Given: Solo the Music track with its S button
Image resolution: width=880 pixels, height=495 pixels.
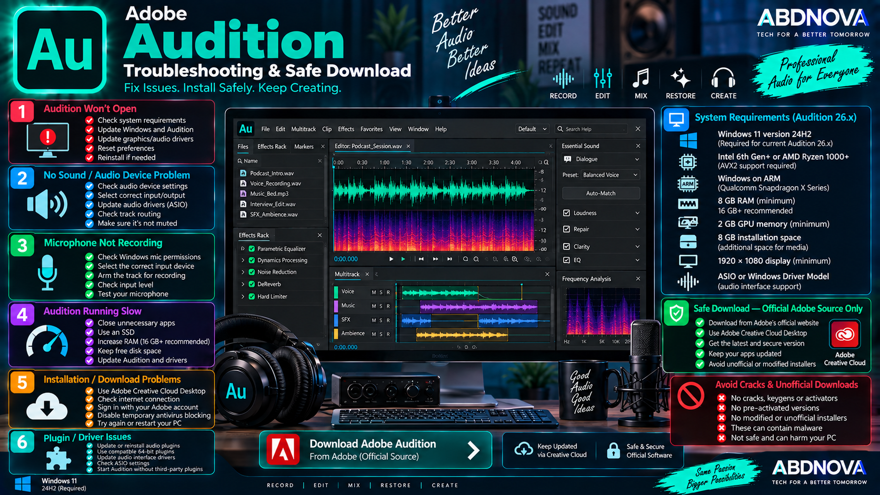Looking at the screenshot, I should point(381,306).
